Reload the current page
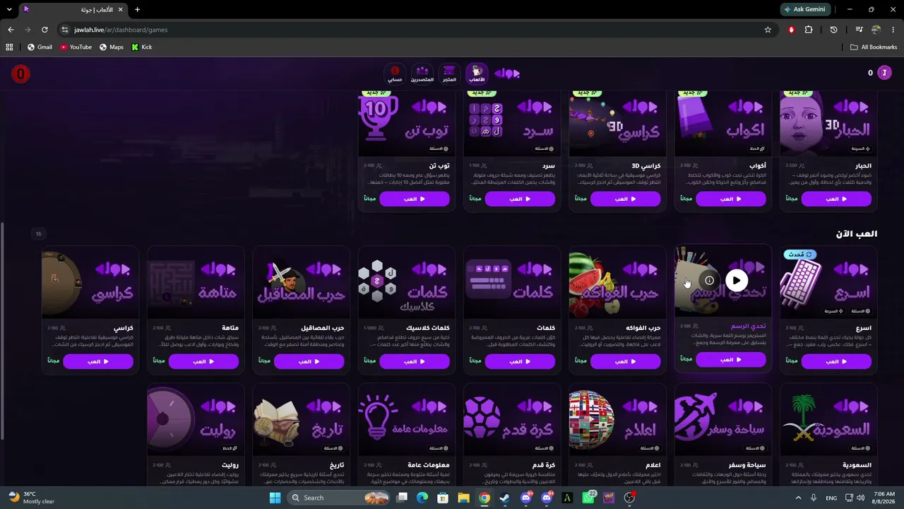904x509 pixels. 44,30
